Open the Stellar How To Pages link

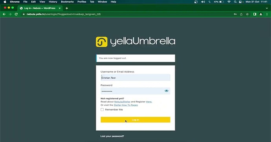click(x=126, y=105)
